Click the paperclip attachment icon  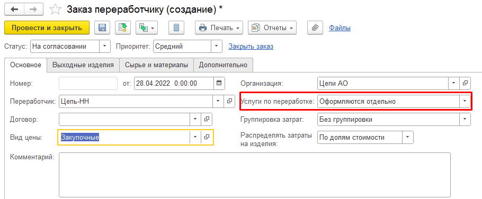click(315, 28)
